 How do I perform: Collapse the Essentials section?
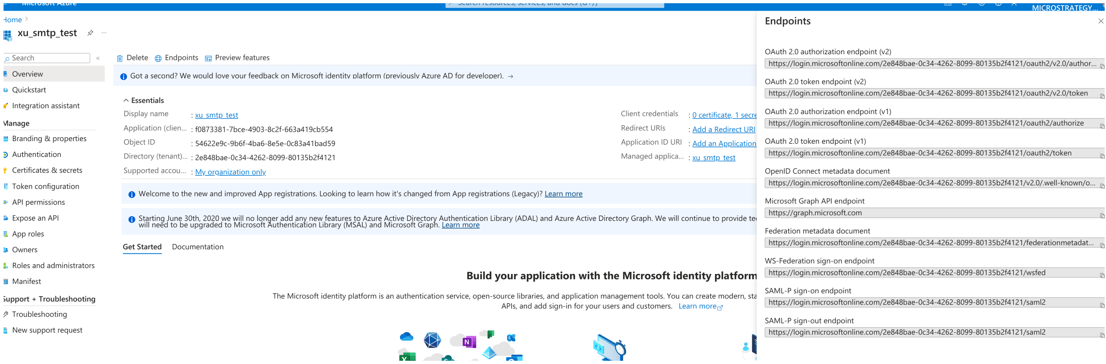pyautogui.click(x=126, y=100)
